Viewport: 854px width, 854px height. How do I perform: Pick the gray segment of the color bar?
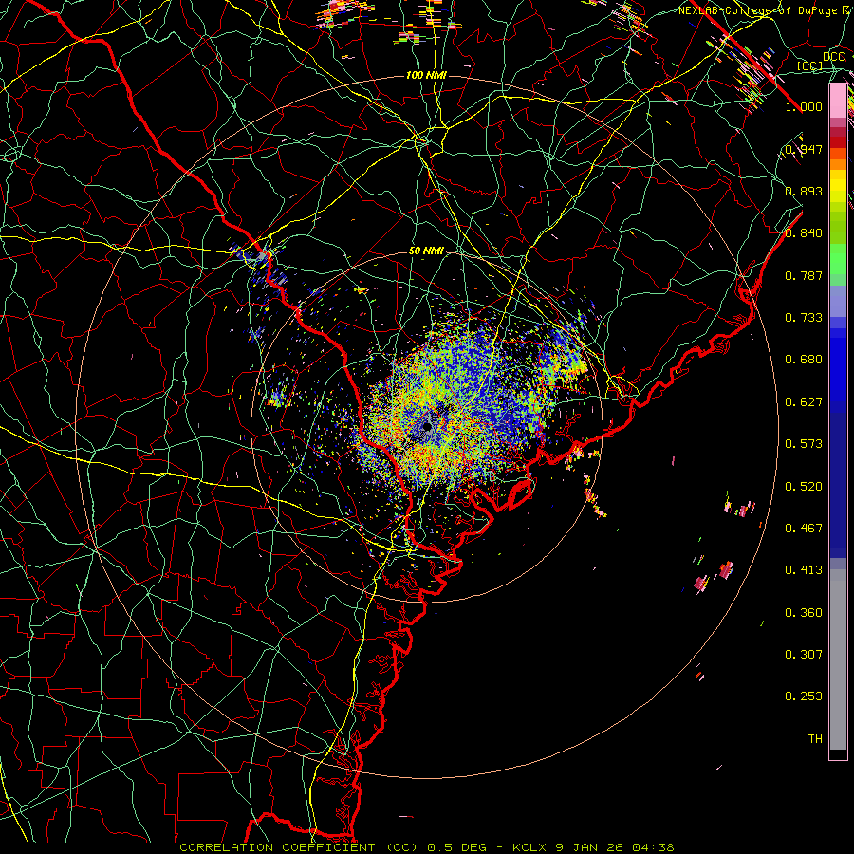pos(838,659)
